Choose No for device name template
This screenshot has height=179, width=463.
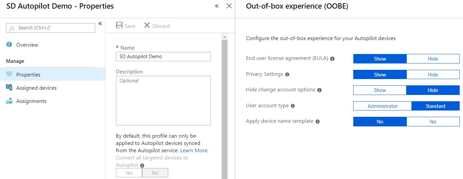pos(380,121)
